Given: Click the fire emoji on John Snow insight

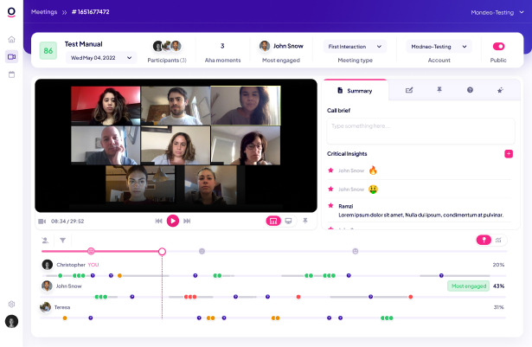Looking at the screenshot, I should (373, 170).
